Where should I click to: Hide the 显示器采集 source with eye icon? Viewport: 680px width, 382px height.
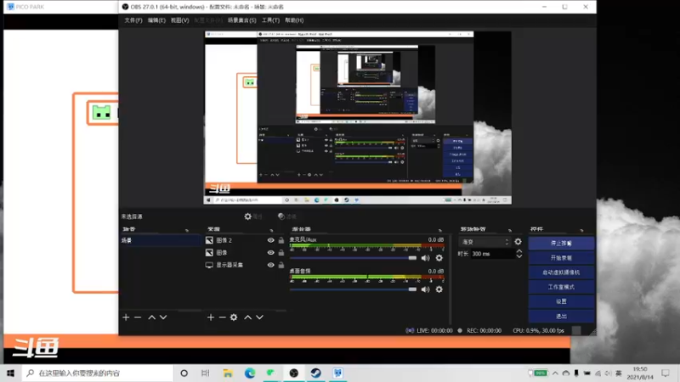(x=270, y=265)
